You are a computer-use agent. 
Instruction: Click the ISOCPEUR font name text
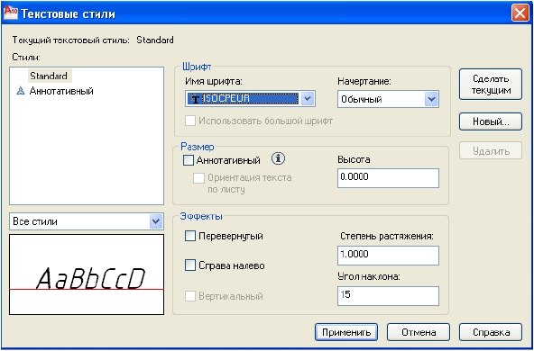(x=226, y=98)
